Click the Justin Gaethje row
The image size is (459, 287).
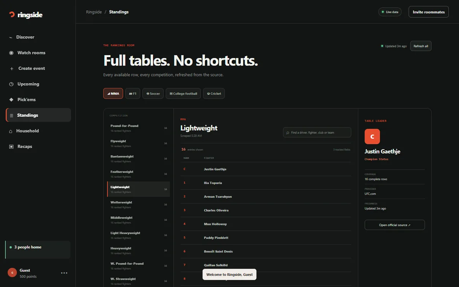click(x=266, y=169)
